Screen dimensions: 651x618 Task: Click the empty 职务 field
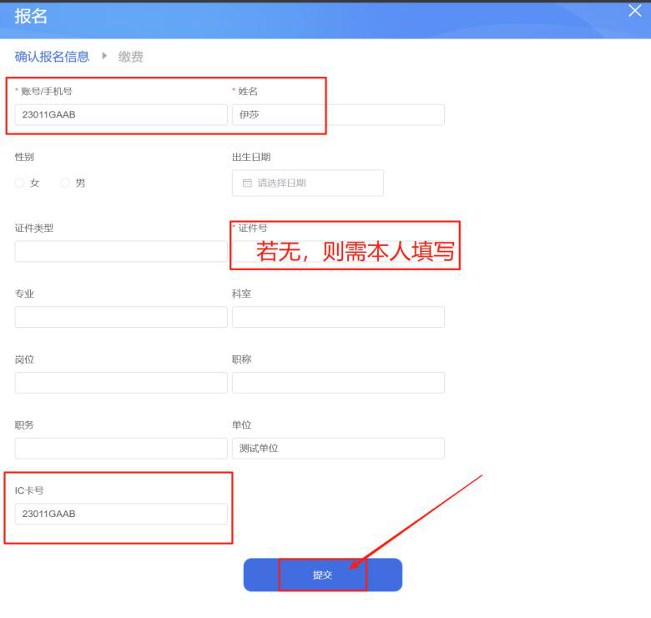click(121, 449)
